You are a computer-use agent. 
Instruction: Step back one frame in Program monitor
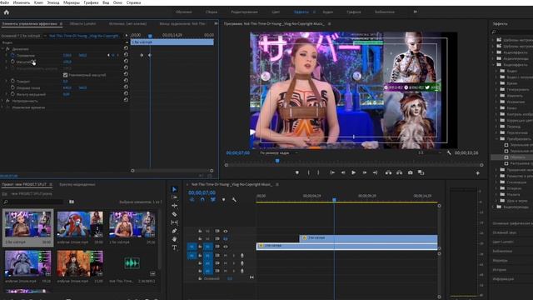(343, 172)
